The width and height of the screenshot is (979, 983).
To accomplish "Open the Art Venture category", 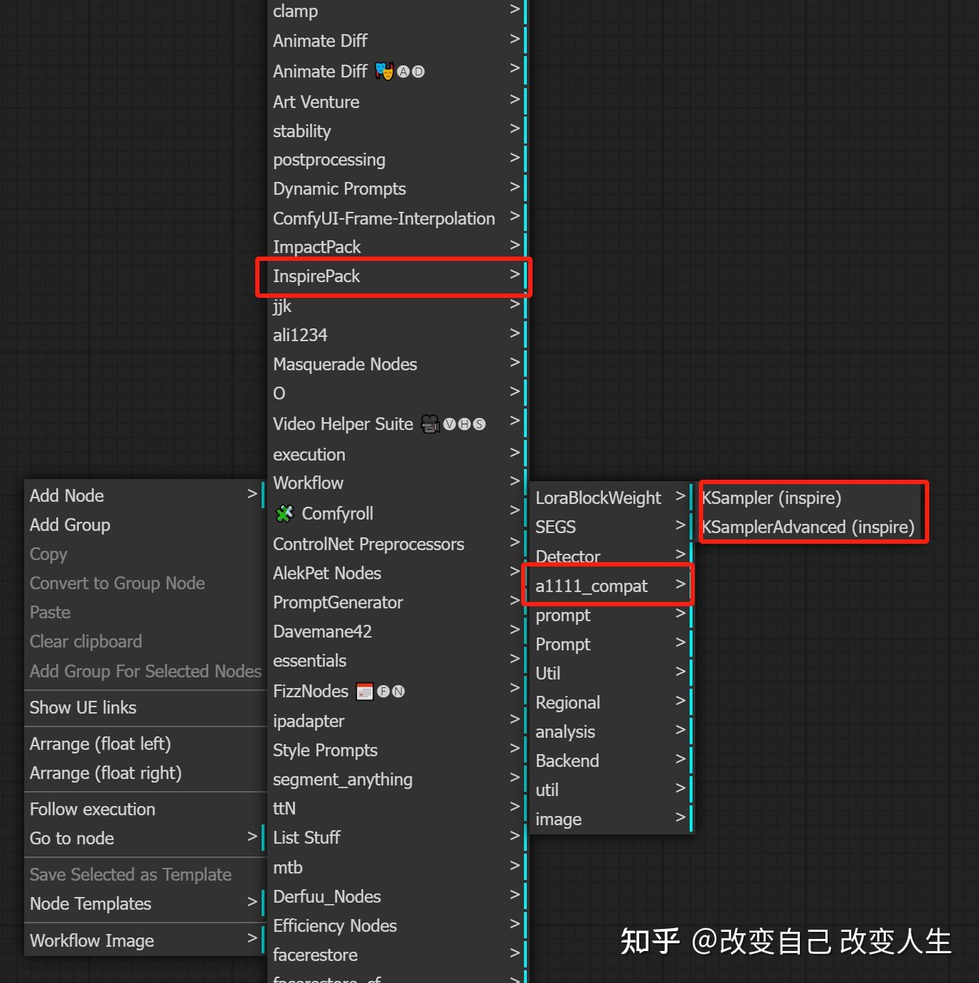I will [x=397, y=102].
